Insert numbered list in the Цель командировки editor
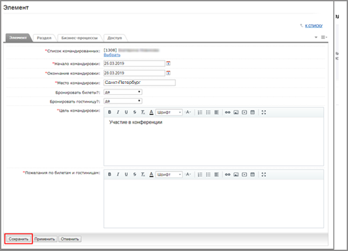This screenshot has width=348, height=251. pos(200,112)
